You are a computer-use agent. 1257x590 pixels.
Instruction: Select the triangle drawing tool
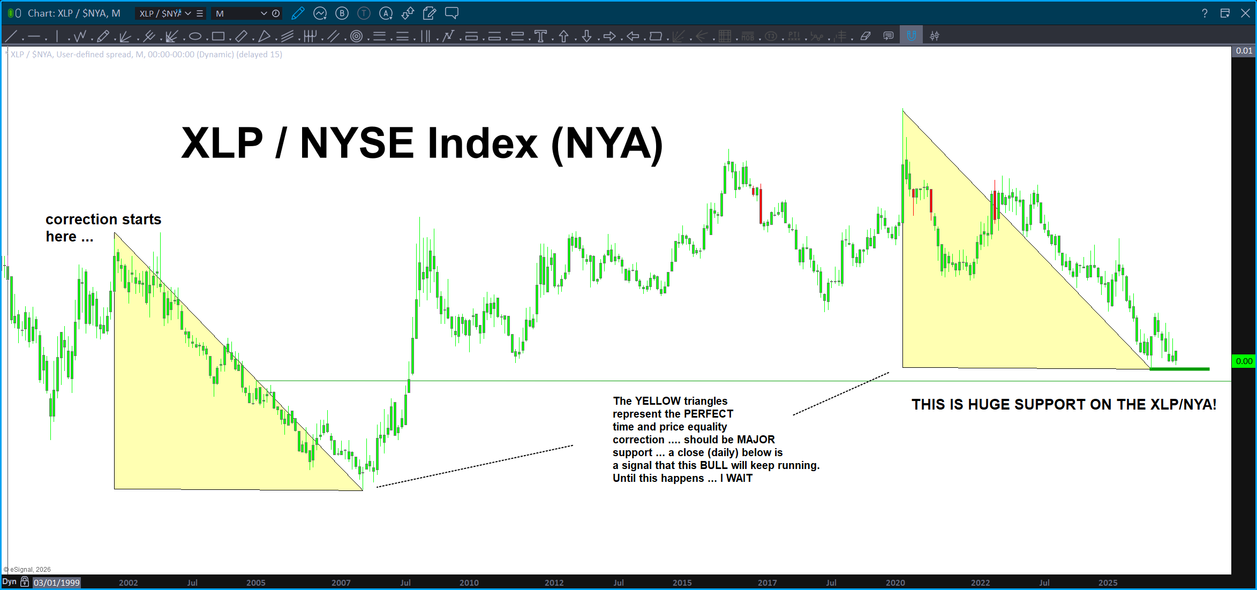pyautogui.click(x=264, y=36)
